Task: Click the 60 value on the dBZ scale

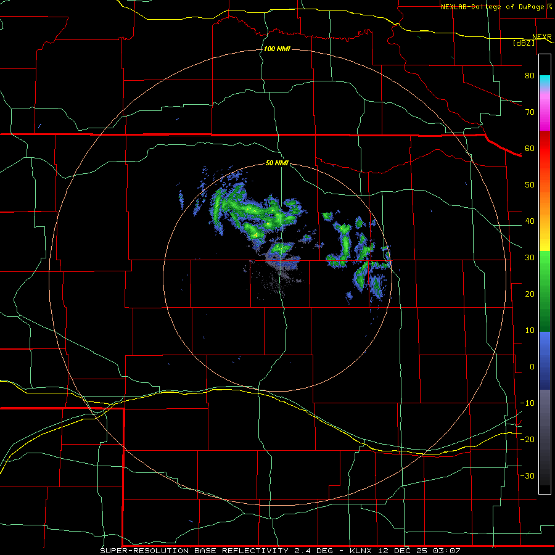Action: (x=530, y=148)
